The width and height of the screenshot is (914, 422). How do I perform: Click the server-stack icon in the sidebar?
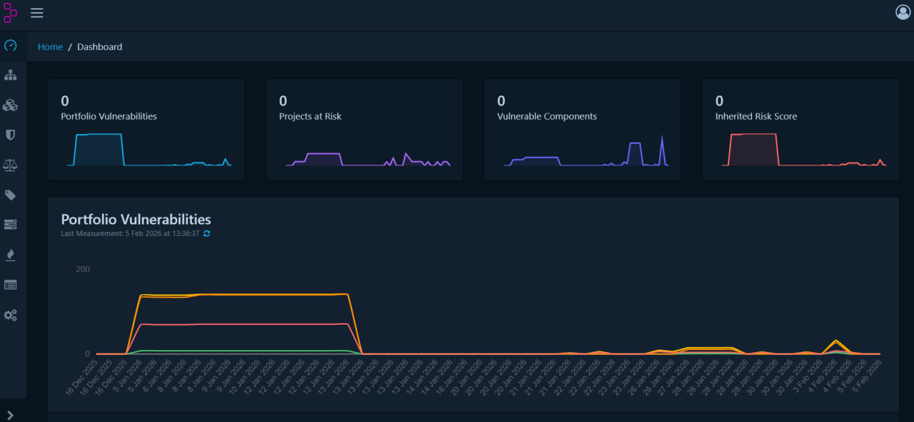click(x=10, y=225)
